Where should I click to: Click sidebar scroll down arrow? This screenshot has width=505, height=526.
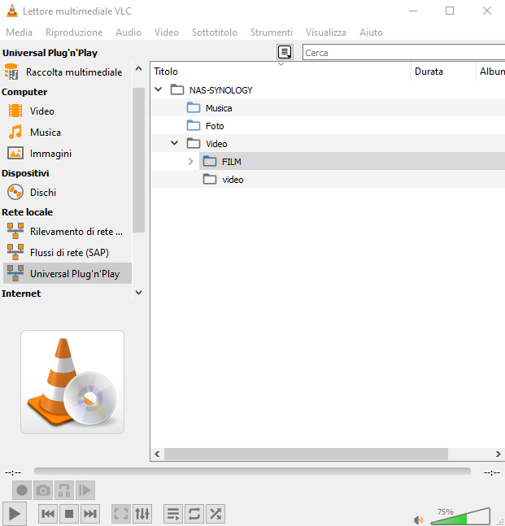tap(138, 293)
